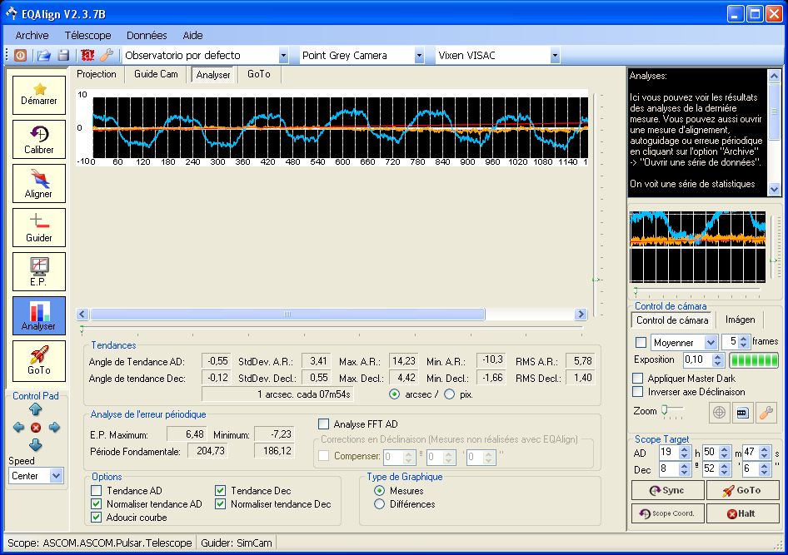Click the camera film strip icon
This screenshot has width=788, height=555.
pyautogui.click(x=742, y=413)
